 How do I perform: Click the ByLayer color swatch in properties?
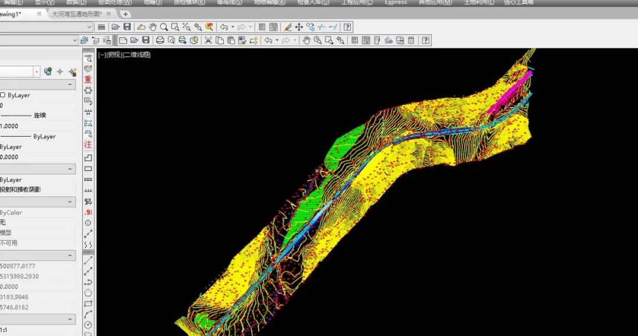[x=3, y=95]
